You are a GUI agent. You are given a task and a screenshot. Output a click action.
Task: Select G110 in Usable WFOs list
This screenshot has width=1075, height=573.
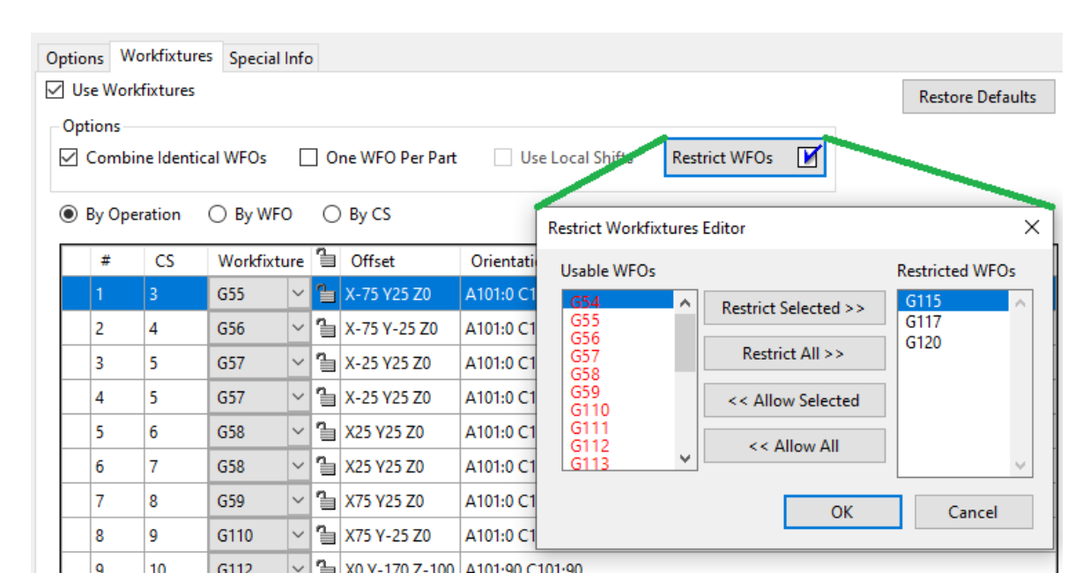pos(619,410)
